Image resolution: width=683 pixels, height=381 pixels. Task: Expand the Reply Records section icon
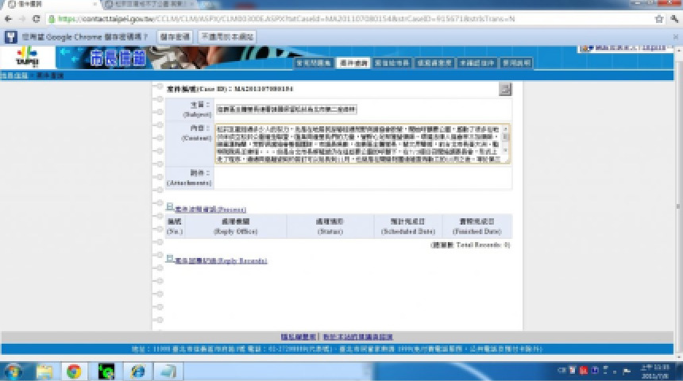tap(169, 258)
